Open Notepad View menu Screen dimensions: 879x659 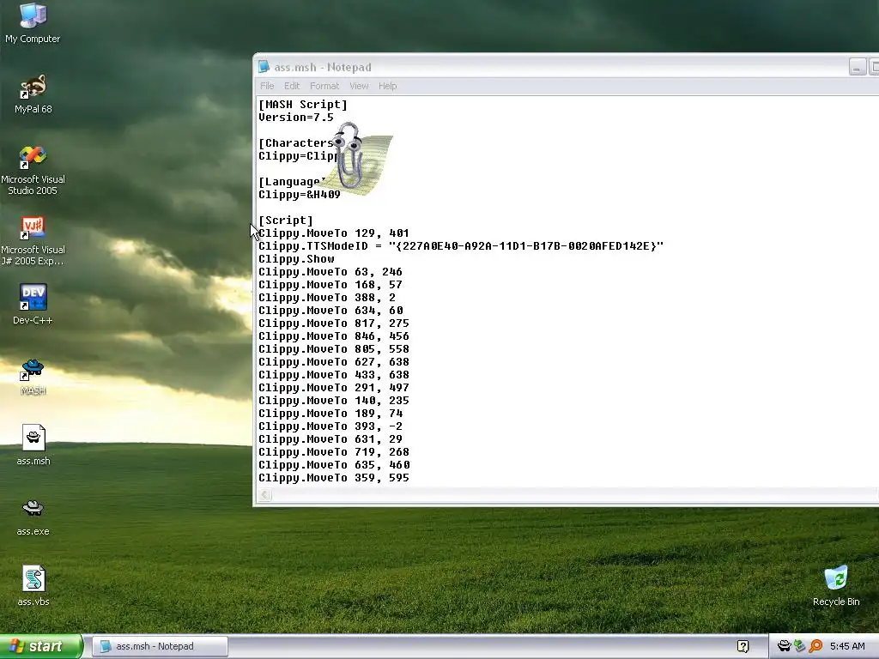point(359,86)
